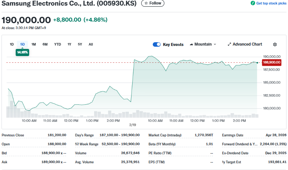The height and width of the screenshot is (170, 288).
Task: Click the Avg. Volume value 25,376,951
Action: click(x=130, y=162)
